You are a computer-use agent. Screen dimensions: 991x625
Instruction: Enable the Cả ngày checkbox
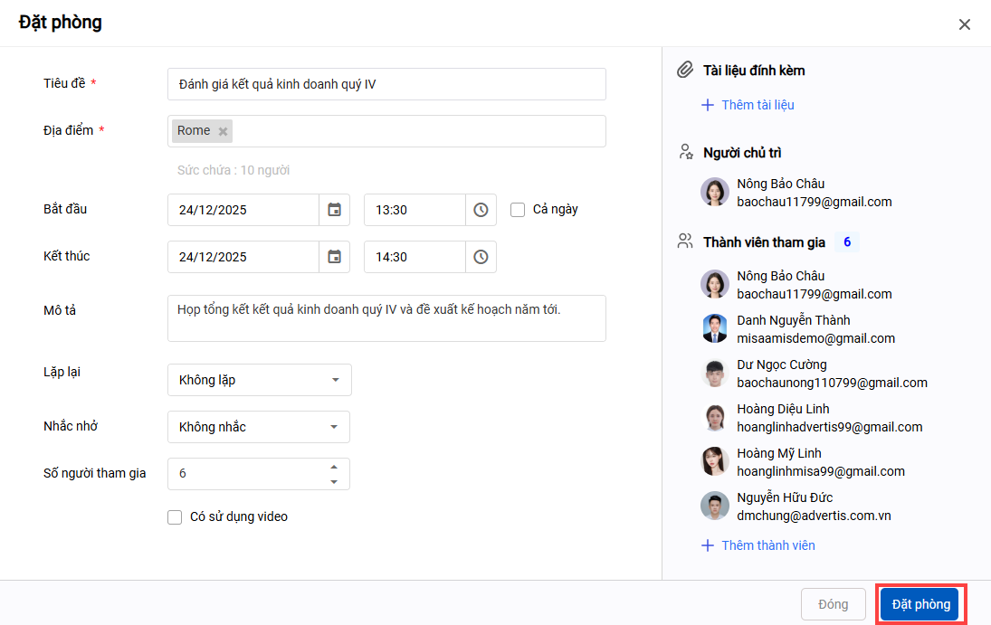(518, 210)
